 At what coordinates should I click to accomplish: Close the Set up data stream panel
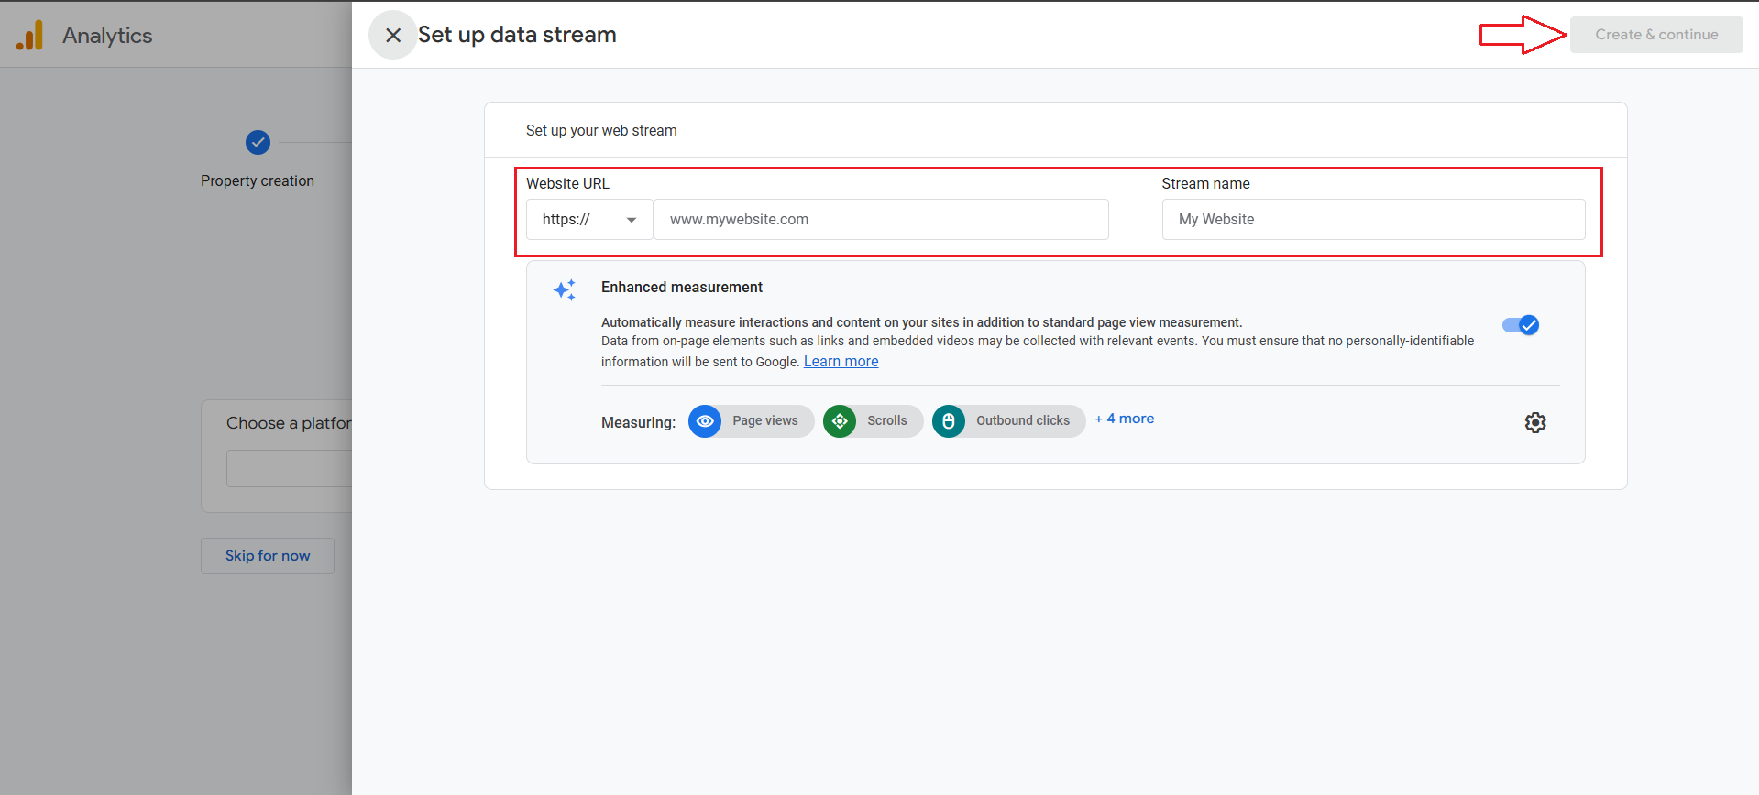[x=393, y=36]
